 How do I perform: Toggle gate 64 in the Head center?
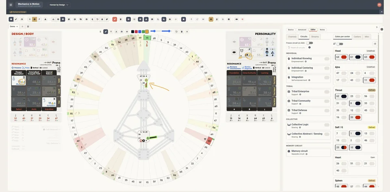click(341, 57)
